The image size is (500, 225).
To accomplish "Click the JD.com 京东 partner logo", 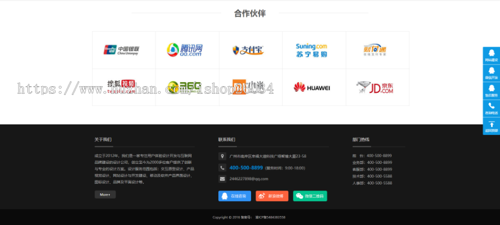I will [x=374, y=87].
